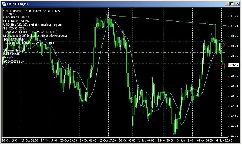
Task: Click the '27 Oct 17:00' time axis label
Action: (x=49, y=140)
